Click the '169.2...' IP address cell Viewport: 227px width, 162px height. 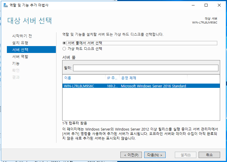click(112, 86)
